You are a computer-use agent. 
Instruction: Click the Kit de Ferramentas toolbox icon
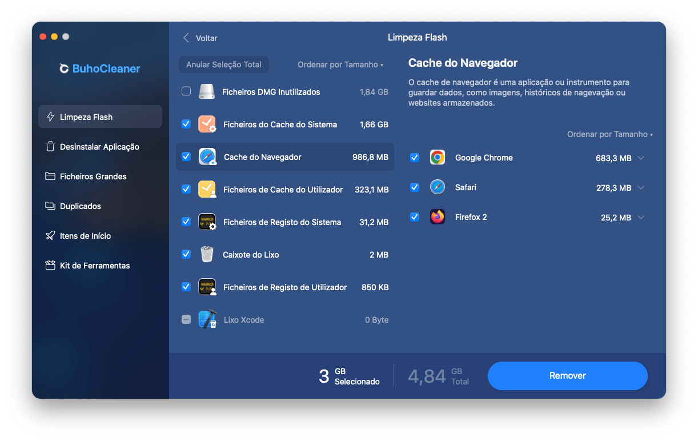pyautogui.click(x=50, y=265)
